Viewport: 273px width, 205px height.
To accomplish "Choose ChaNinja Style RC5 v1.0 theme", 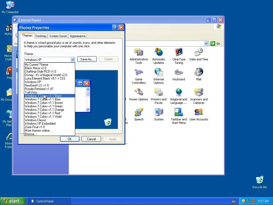I will pos(49,72).
